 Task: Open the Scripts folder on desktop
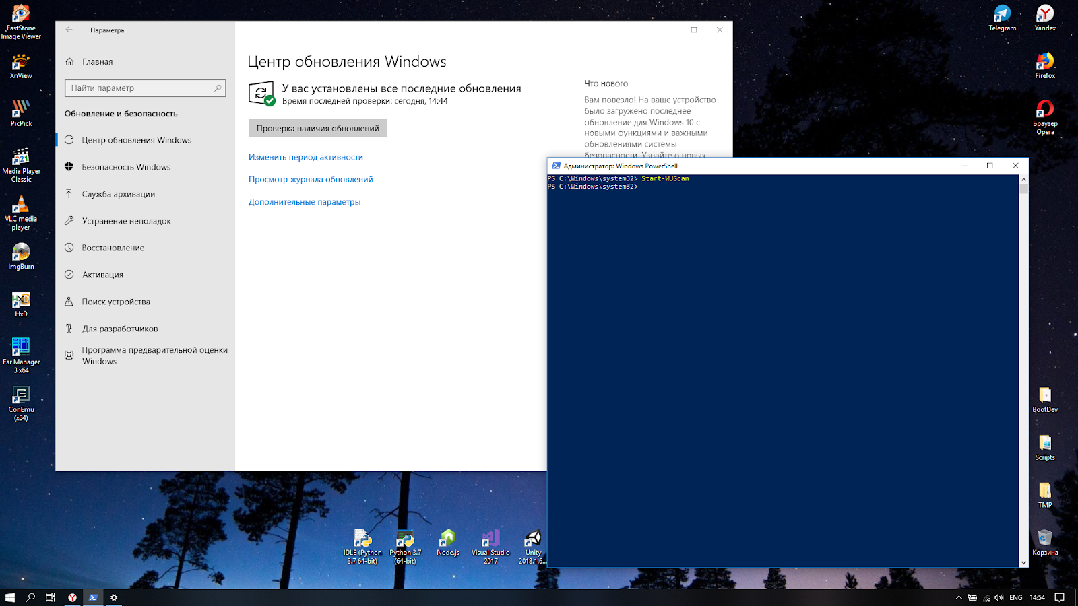pyautogui.click(x=1045, y=448)
